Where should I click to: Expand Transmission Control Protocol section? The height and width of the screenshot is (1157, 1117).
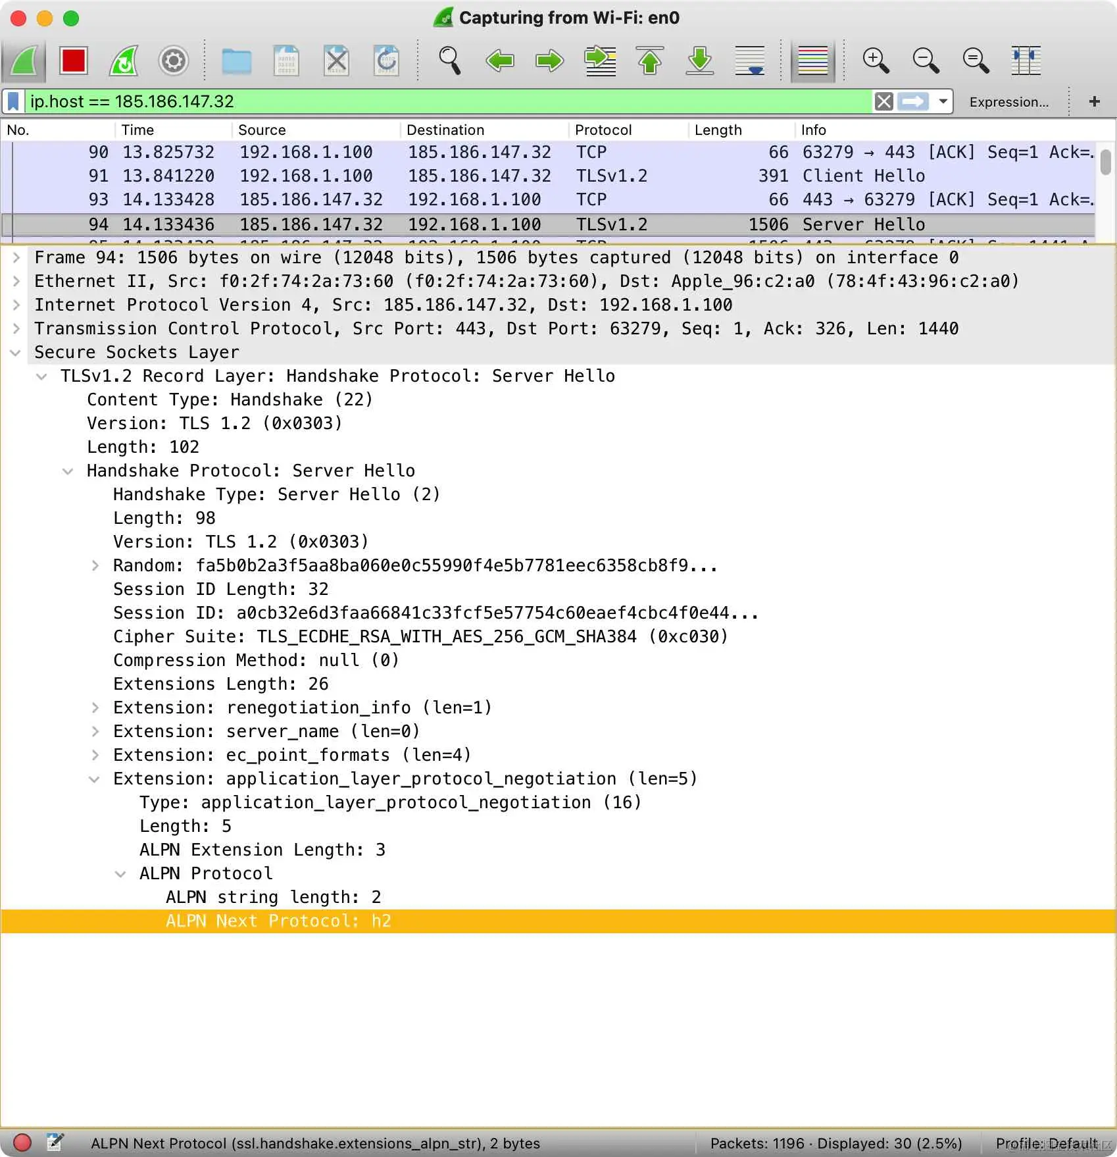coord(16,328)
